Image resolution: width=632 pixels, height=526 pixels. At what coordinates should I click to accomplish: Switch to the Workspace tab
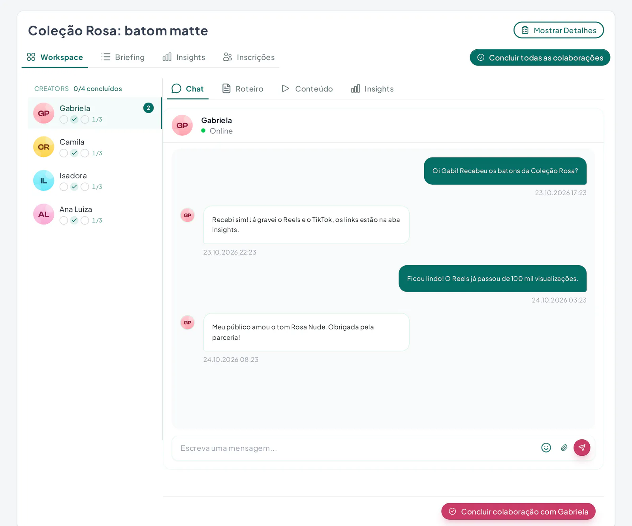[55, 57]
